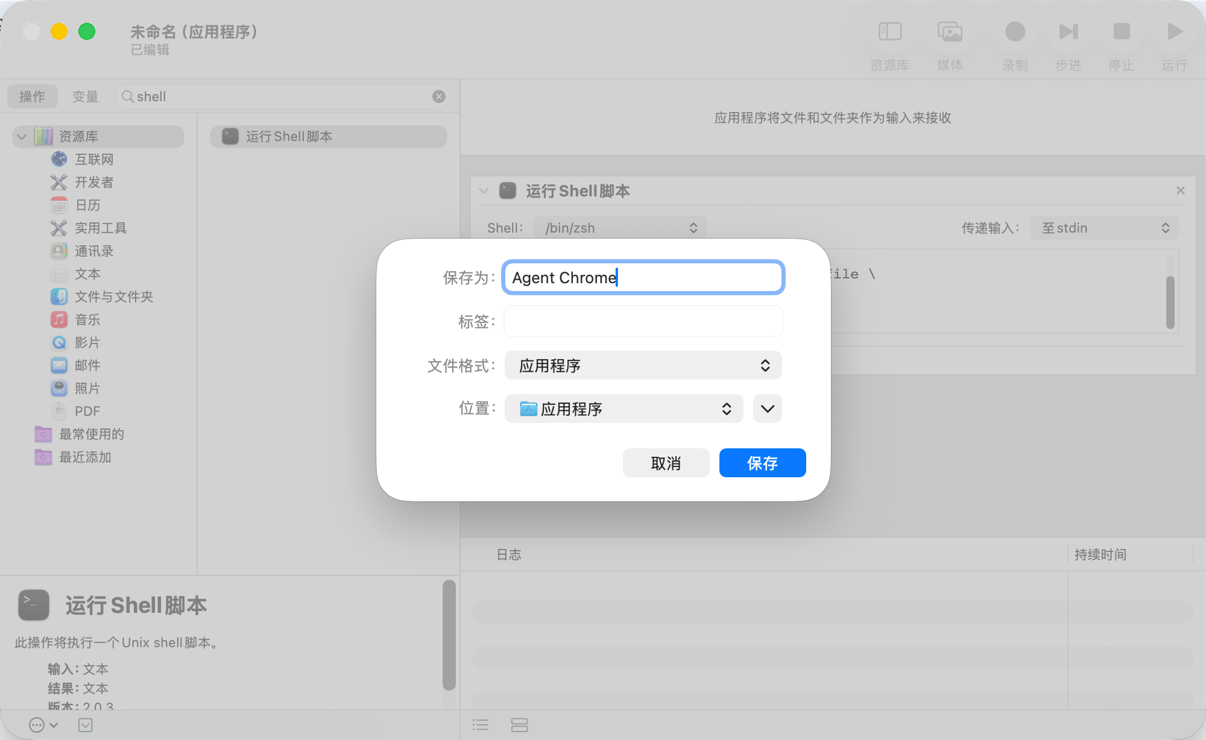1206x740 pixels.
Task: Open the 传递输入 stdin dropdown
Action: click(1105, 228)
